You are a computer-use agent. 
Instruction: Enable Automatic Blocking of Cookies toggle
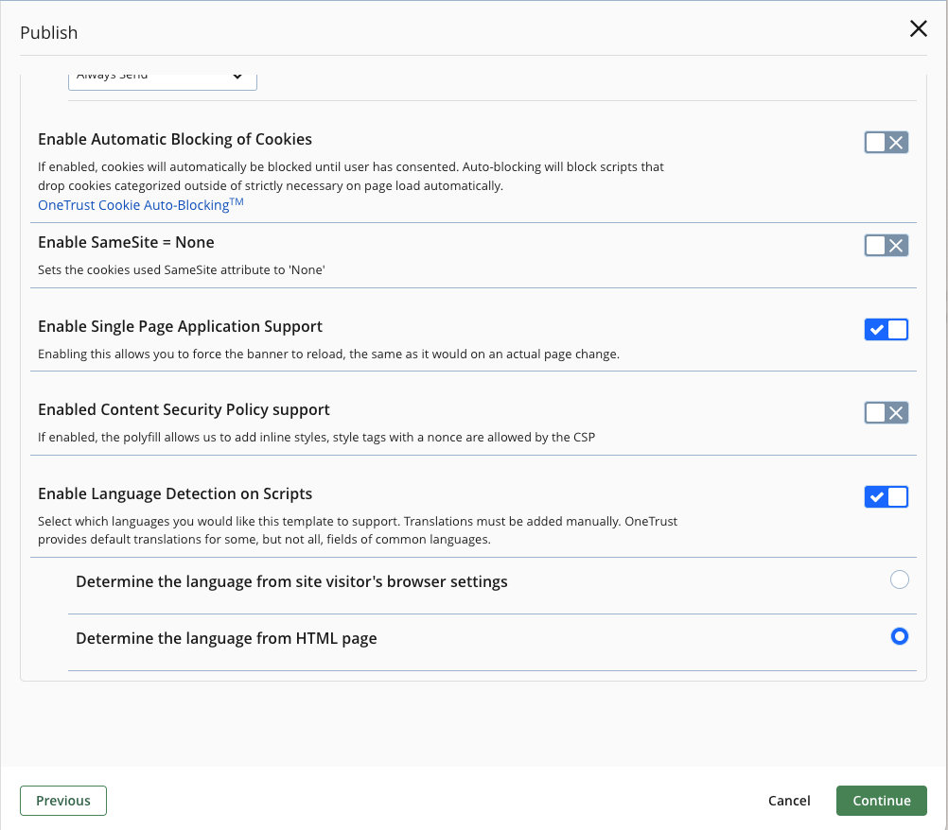point(886,143)
